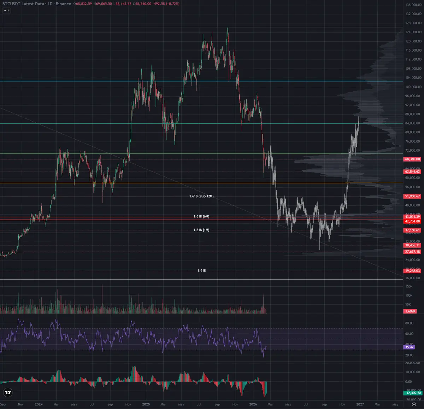Click the 10,000.00 histogram scale label
This screenshot has height=409, width=424.
click(413, 372)
